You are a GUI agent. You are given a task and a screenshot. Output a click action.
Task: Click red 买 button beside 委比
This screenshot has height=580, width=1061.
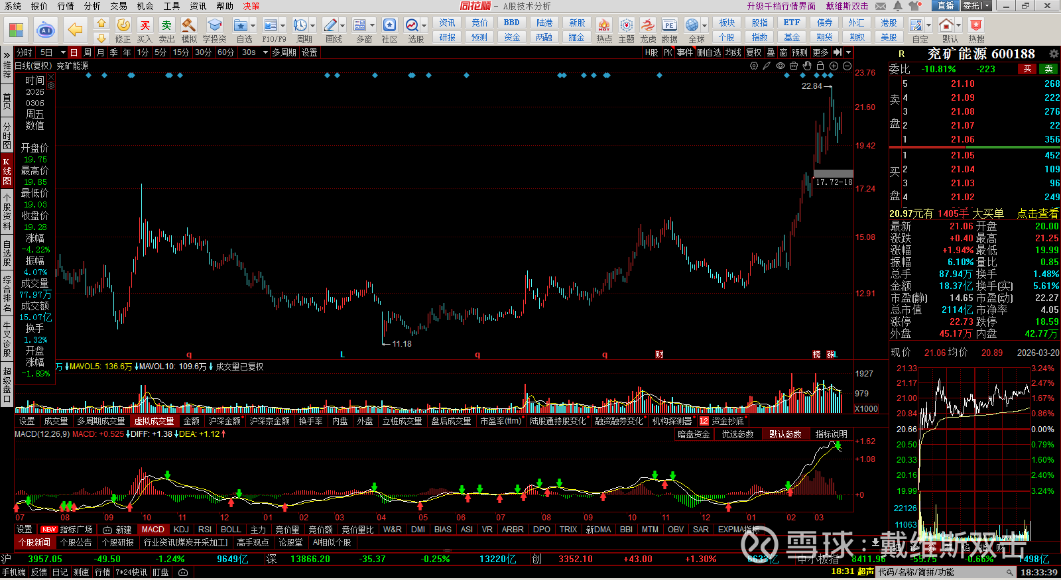coord(1027,69)
